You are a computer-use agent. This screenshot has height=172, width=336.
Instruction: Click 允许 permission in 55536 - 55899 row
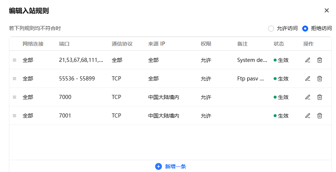(x=206, y=79)
